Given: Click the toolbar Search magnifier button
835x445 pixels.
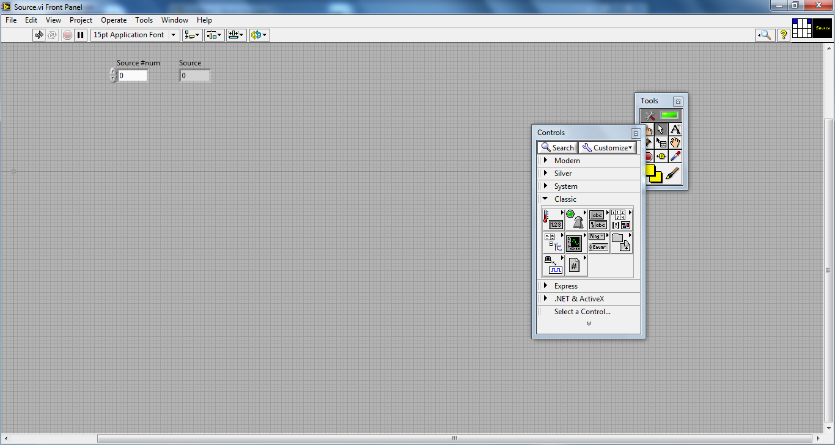Looking at the screenshot, I should click(765, 35).
